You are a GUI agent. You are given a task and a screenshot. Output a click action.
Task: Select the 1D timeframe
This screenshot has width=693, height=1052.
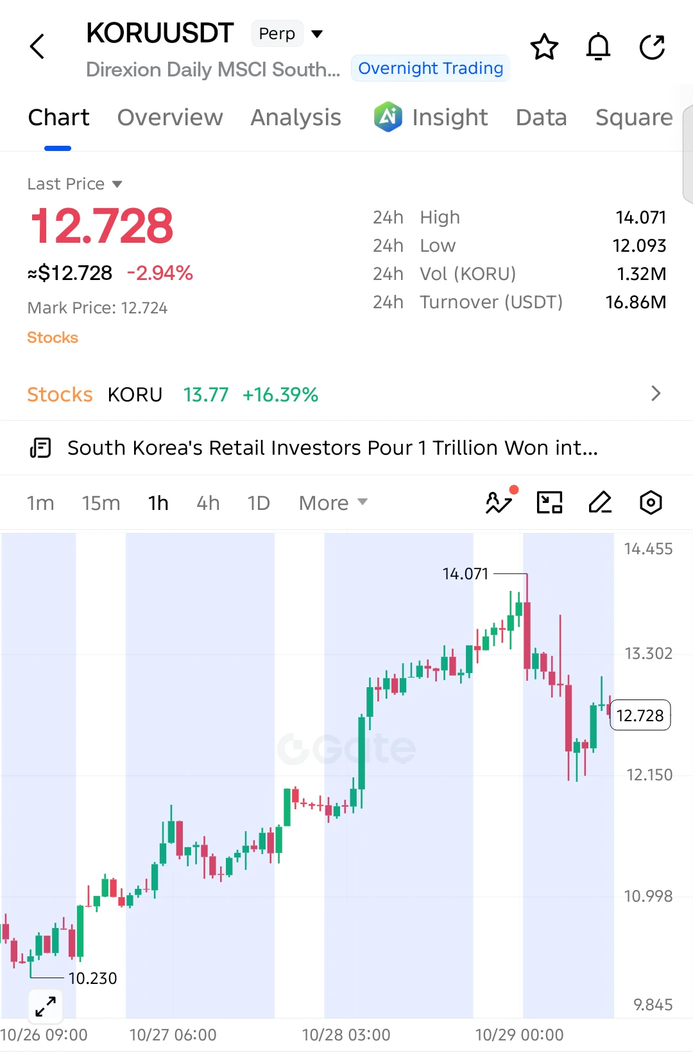pos(259,503)
